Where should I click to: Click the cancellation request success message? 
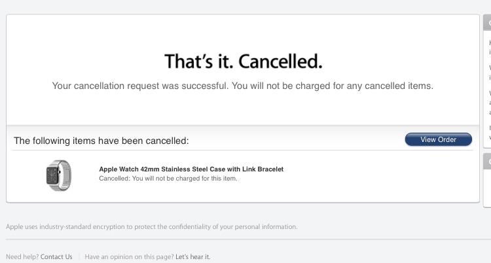pyautogui.click(x=242, y=86)
